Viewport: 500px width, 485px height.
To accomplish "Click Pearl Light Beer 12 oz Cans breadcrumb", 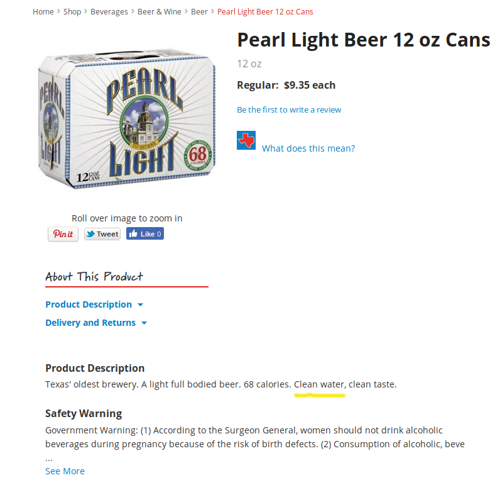I will pos(265,12).
